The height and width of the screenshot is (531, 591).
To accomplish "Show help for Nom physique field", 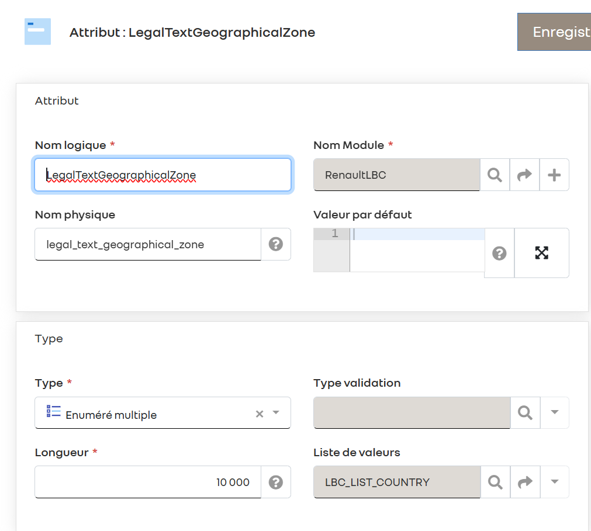I will click(276, 244).
